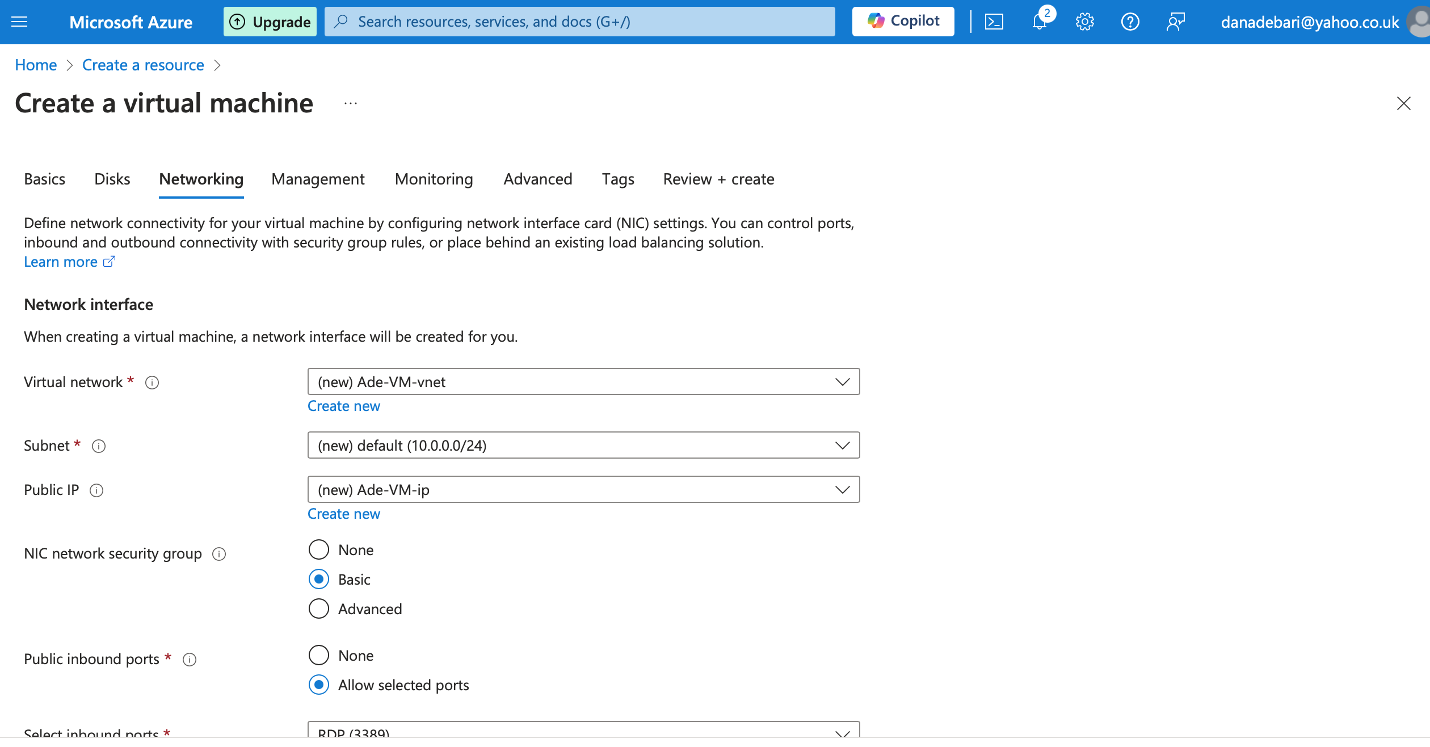Click the Copilot button

coord(903,22)
